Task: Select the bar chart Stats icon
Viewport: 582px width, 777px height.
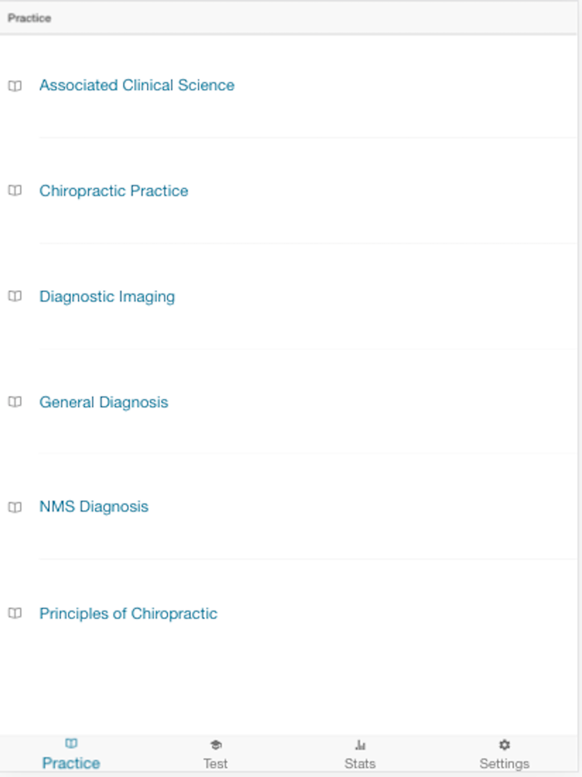Action: 360,745
